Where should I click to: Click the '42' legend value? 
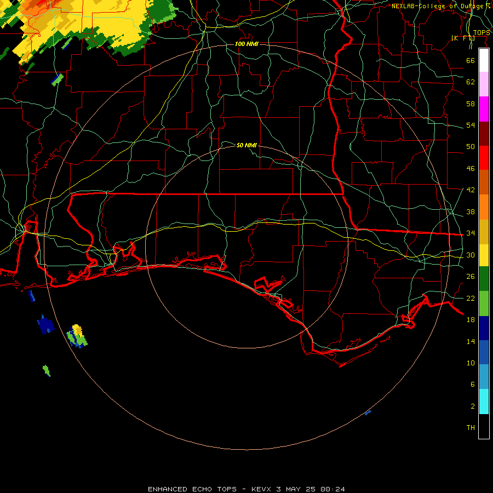point(471,190)
